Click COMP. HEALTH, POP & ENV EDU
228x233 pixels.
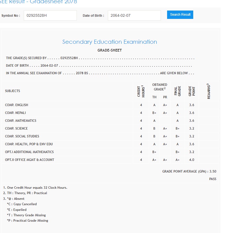(29, 144)
